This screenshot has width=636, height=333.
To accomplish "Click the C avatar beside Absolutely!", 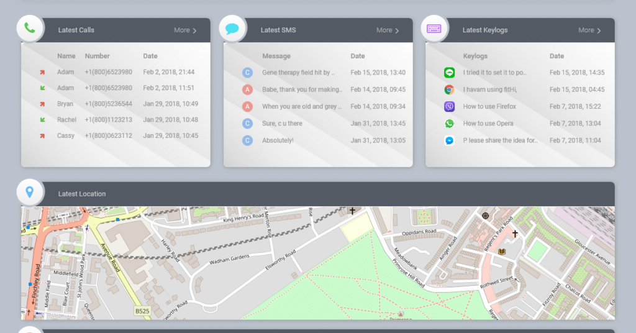I will [247, 141].
